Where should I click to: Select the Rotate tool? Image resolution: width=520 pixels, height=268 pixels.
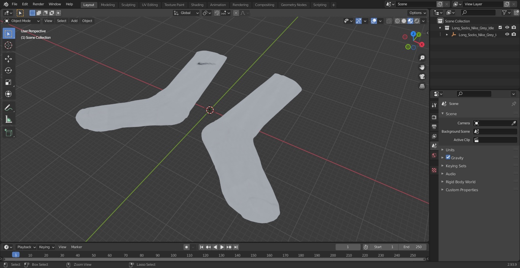click(x=8, y=70)
